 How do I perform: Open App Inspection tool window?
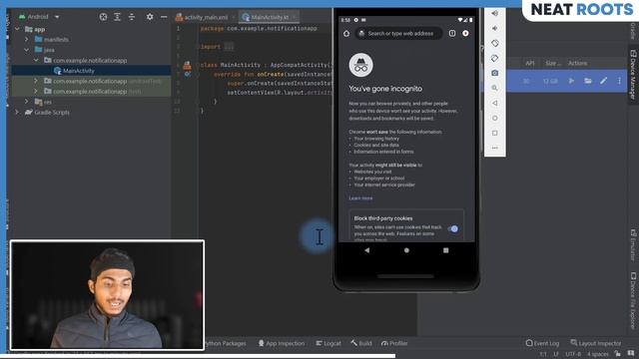282,343
